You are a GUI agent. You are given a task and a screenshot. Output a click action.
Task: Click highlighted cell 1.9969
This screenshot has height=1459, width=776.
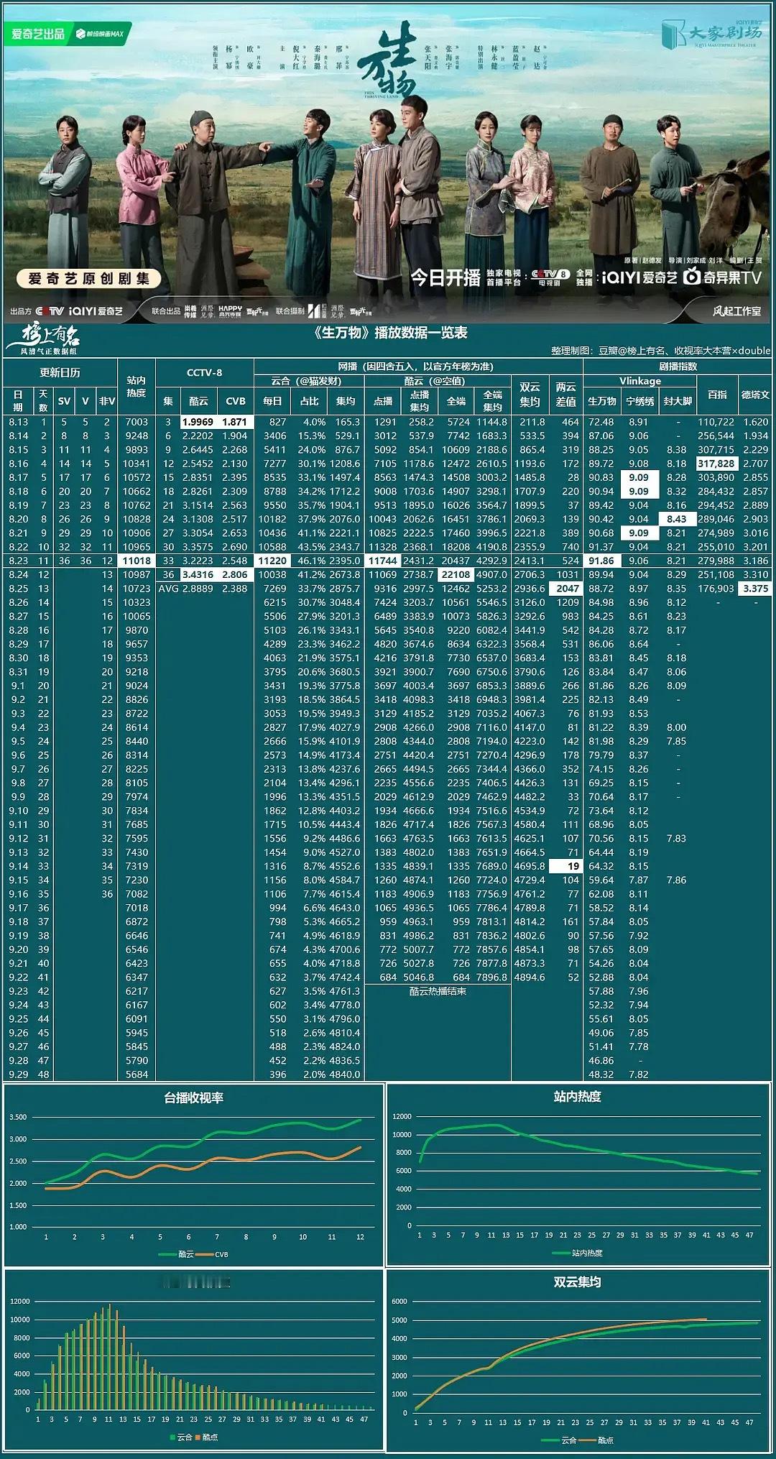(198, 422)
